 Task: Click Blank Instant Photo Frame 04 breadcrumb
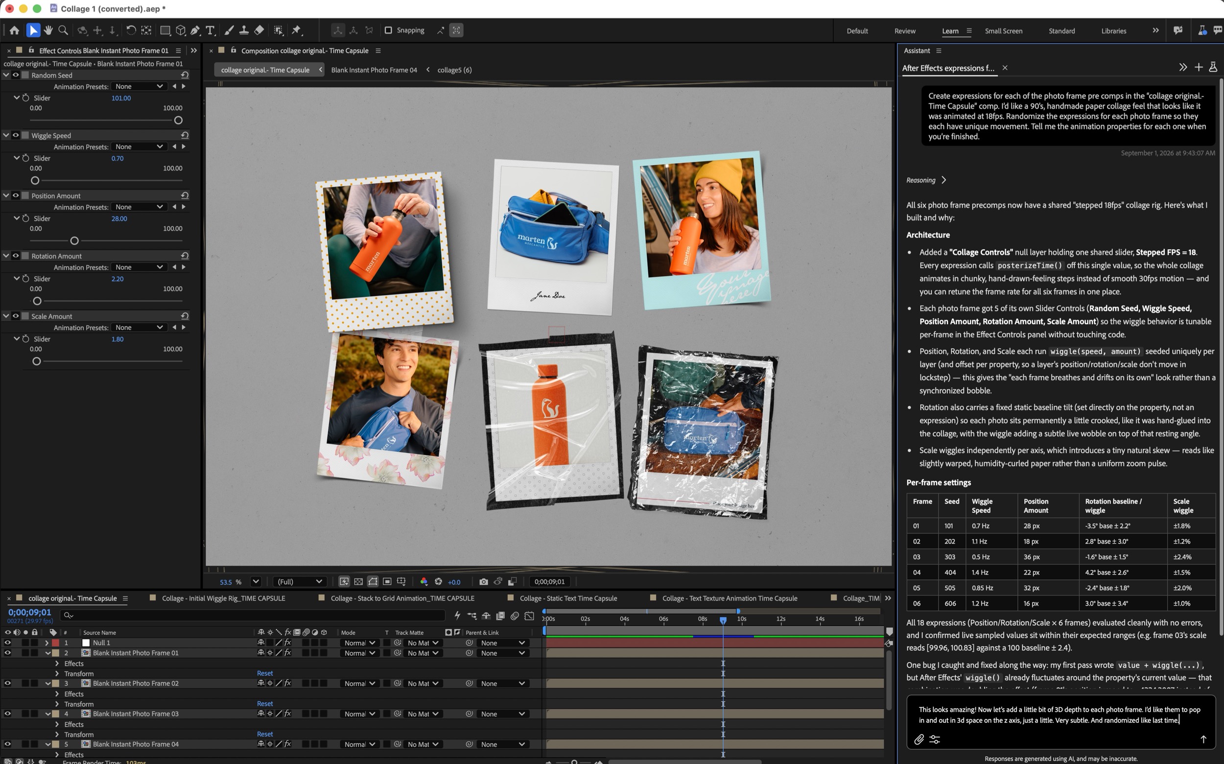[374, 70]
